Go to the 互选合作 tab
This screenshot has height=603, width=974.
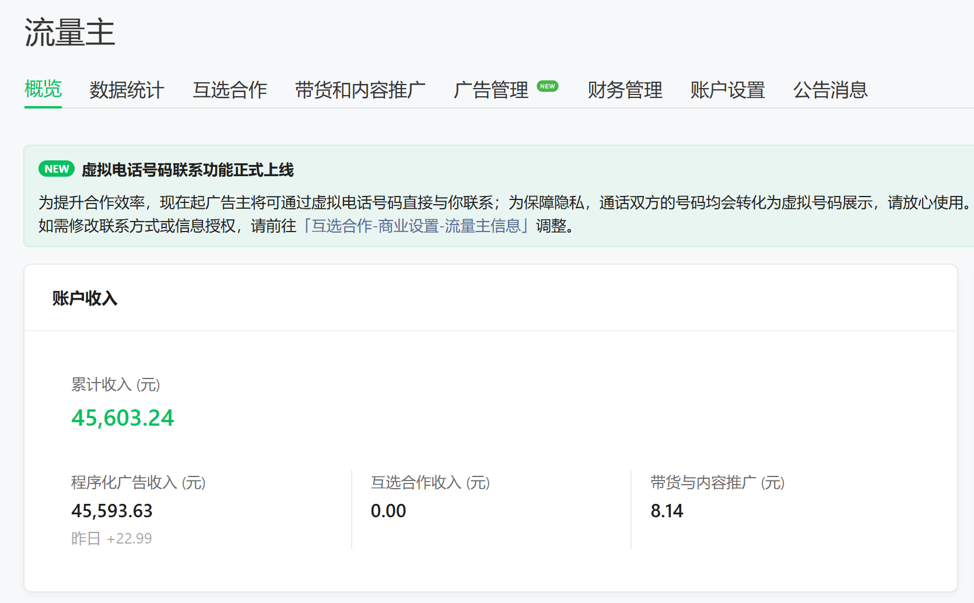(230, 90)
